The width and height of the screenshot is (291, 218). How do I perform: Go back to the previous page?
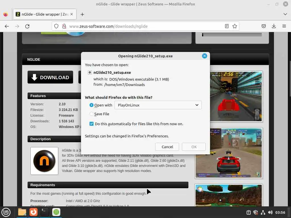(7, 26)
